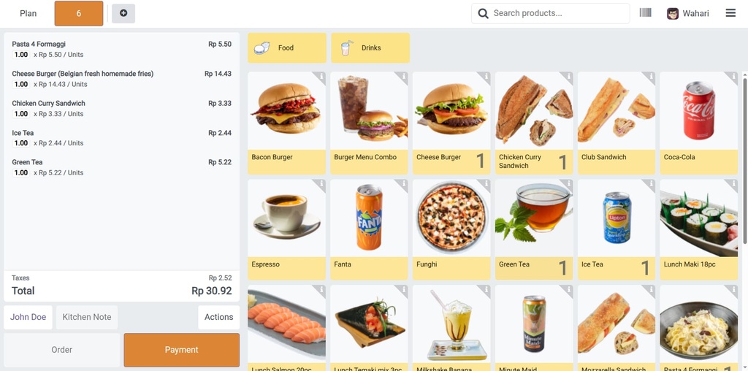Select the Ice Tea order line
This screenshot has height=371, width=748.
click(x=122, y=138)
